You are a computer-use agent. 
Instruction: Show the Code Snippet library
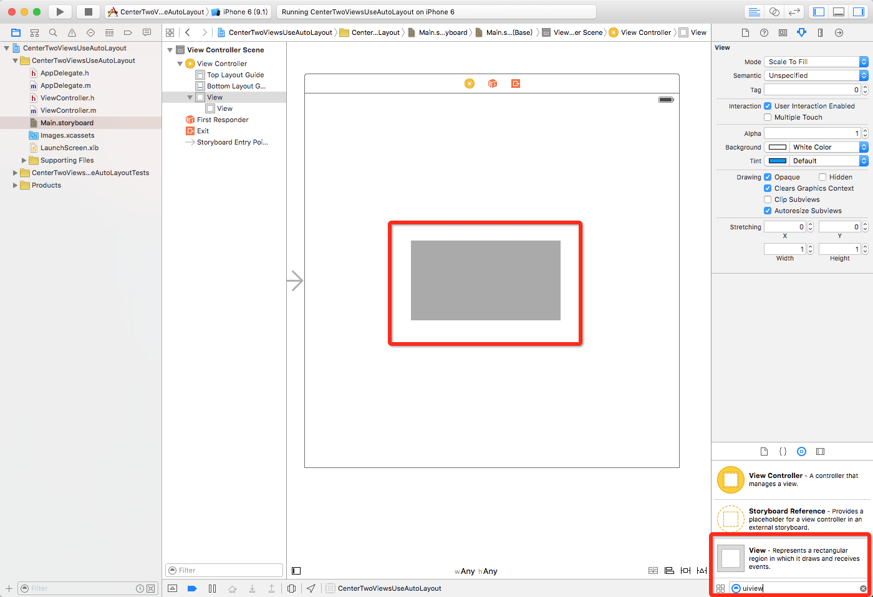(783, 452)
